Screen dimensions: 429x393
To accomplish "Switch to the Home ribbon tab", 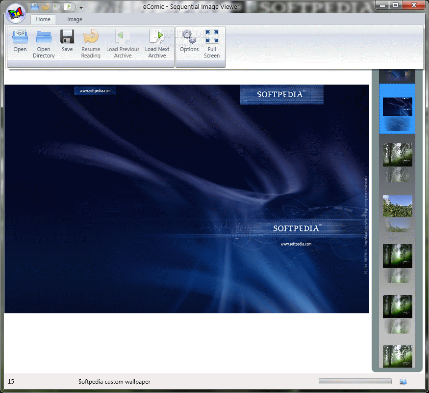I will 43,19.
